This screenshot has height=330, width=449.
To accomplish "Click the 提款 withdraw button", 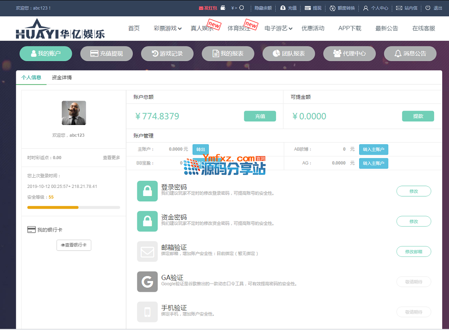I will click(418, 116).
